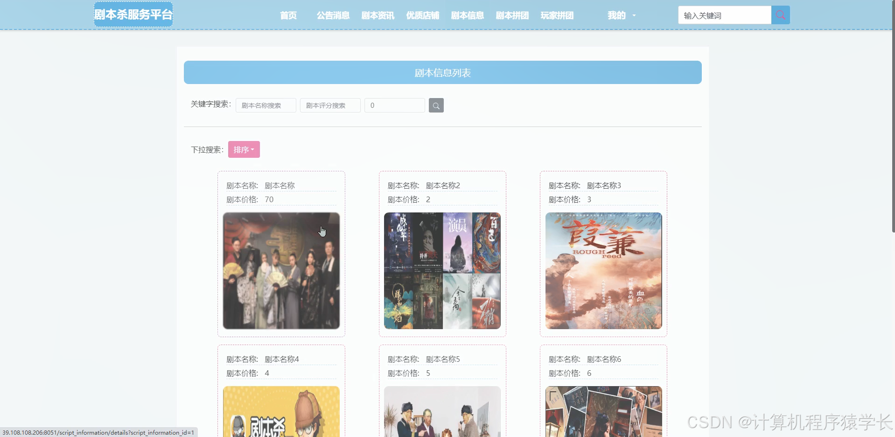The width and height of the screenshot is (895, 437).
Task: Expand the 我的 account menu arrow
Action: coord(634,15)
